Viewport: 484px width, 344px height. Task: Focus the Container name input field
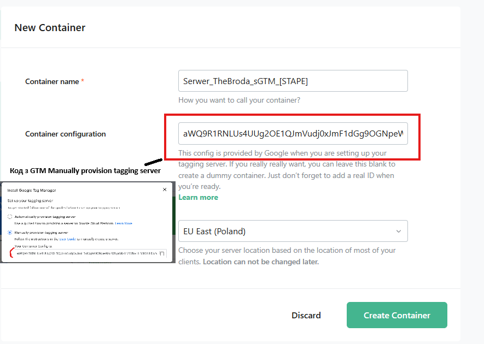[293, 81]
